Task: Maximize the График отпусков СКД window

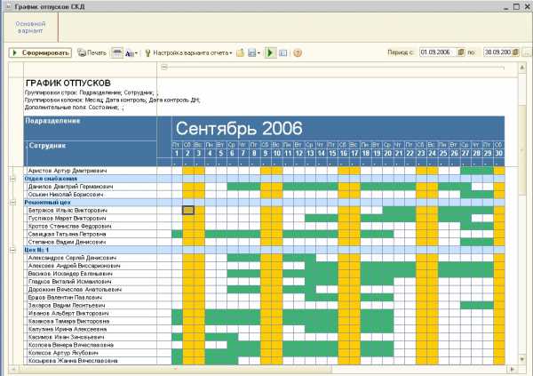Action: 517,6
